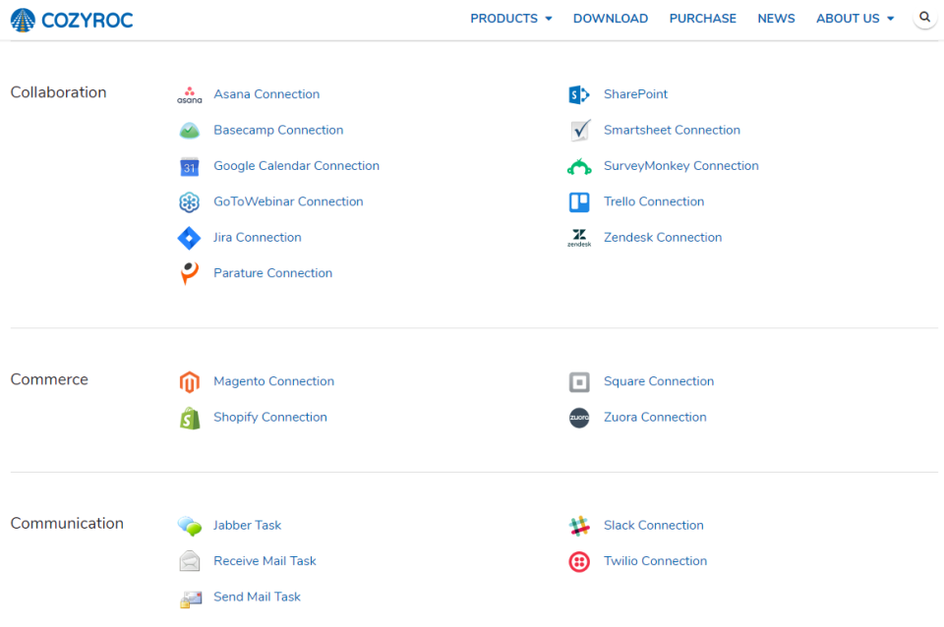Go to the DOWNLOAD page
The width and height of the screenshot is (944, 627).
610,18
